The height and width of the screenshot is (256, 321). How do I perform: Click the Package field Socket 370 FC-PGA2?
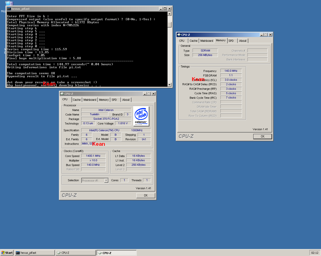(x=106, y=119)
